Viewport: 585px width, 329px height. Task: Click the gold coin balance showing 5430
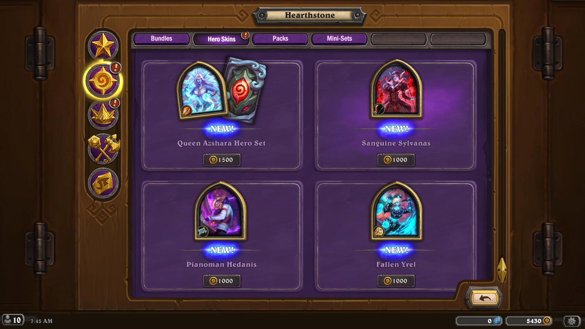coord(529,321)
